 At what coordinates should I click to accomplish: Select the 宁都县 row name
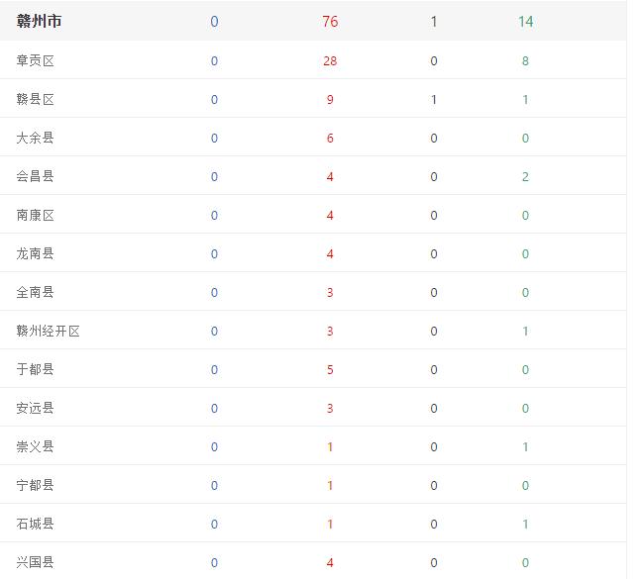click(35, 485)
